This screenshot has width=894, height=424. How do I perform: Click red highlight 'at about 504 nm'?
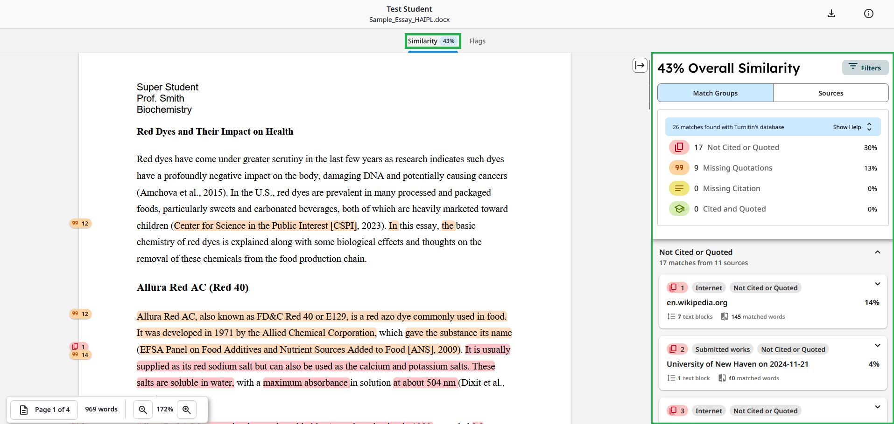tap(424, 383)
